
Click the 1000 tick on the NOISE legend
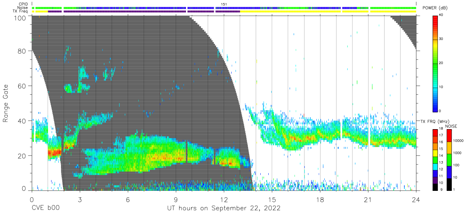[457, 153]
